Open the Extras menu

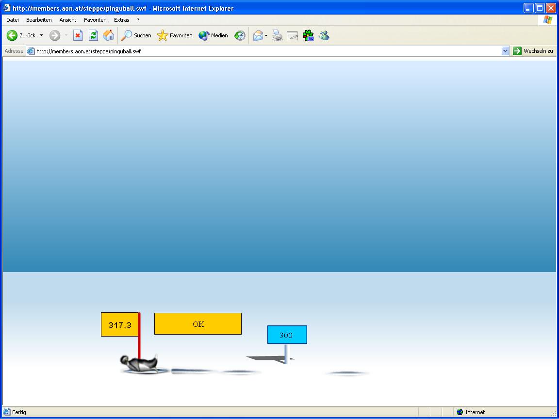tap(122, 20)
